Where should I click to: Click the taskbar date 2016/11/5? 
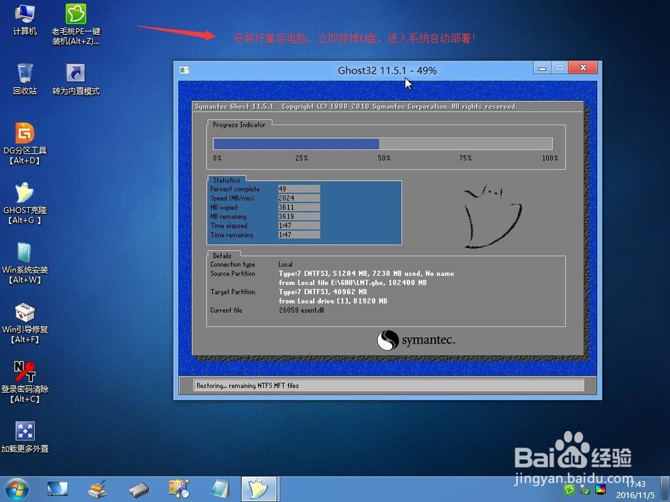(635, 495)
